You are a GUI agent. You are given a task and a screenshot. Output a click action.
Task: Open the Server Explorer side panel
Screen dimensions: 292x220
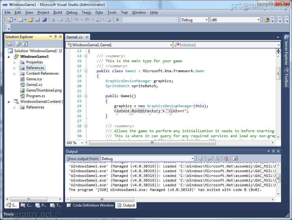coord(286,50)
